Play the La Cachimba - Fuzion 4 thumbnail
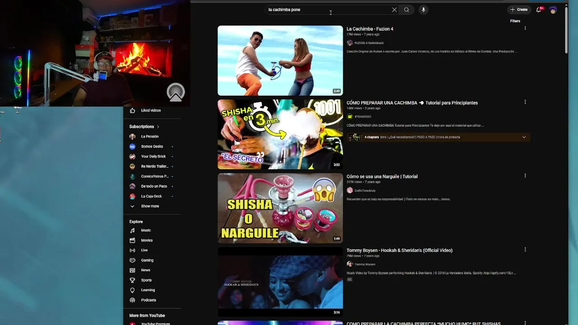Image resolution: width=578 pixels, height=325 pixels. click(x=280, y=60)
